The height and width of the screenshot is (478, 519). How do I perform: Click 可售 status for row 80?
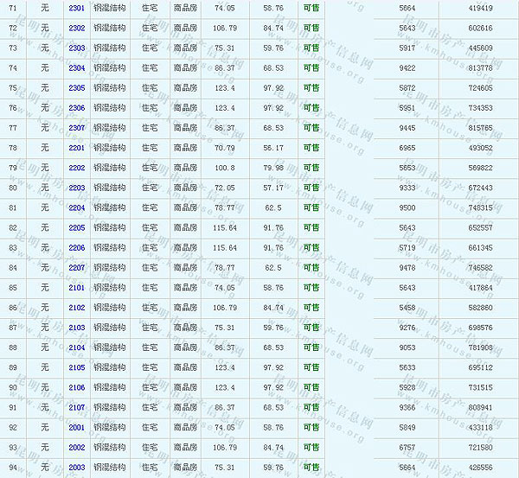311,188
